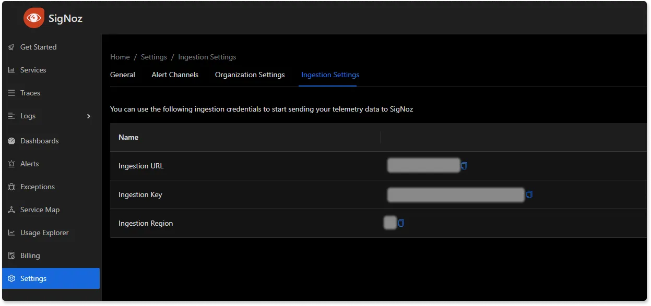The height and width of the screenshot is (306, 651).
Task: Expand the Logs submenu chevron
Action: pos(89,116)
